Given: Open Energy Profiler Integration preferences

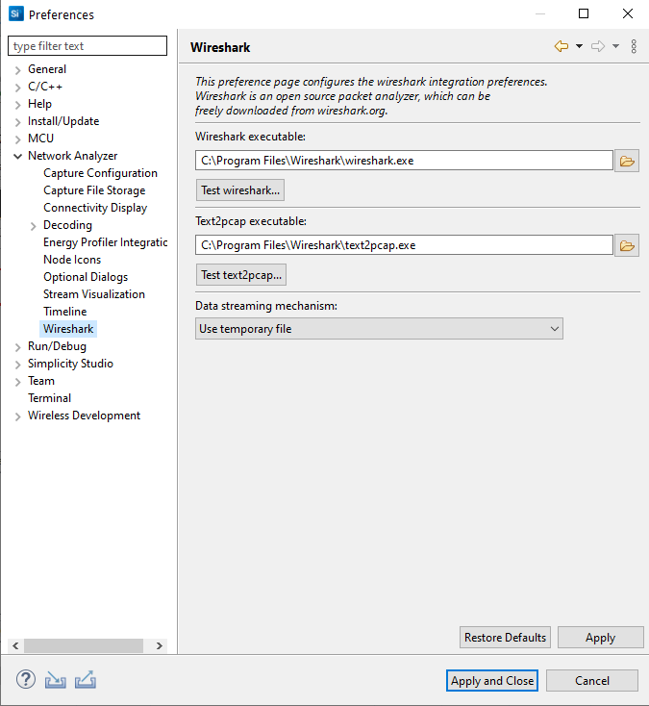Looking at the screenshot, I should [x=106, y=242].
